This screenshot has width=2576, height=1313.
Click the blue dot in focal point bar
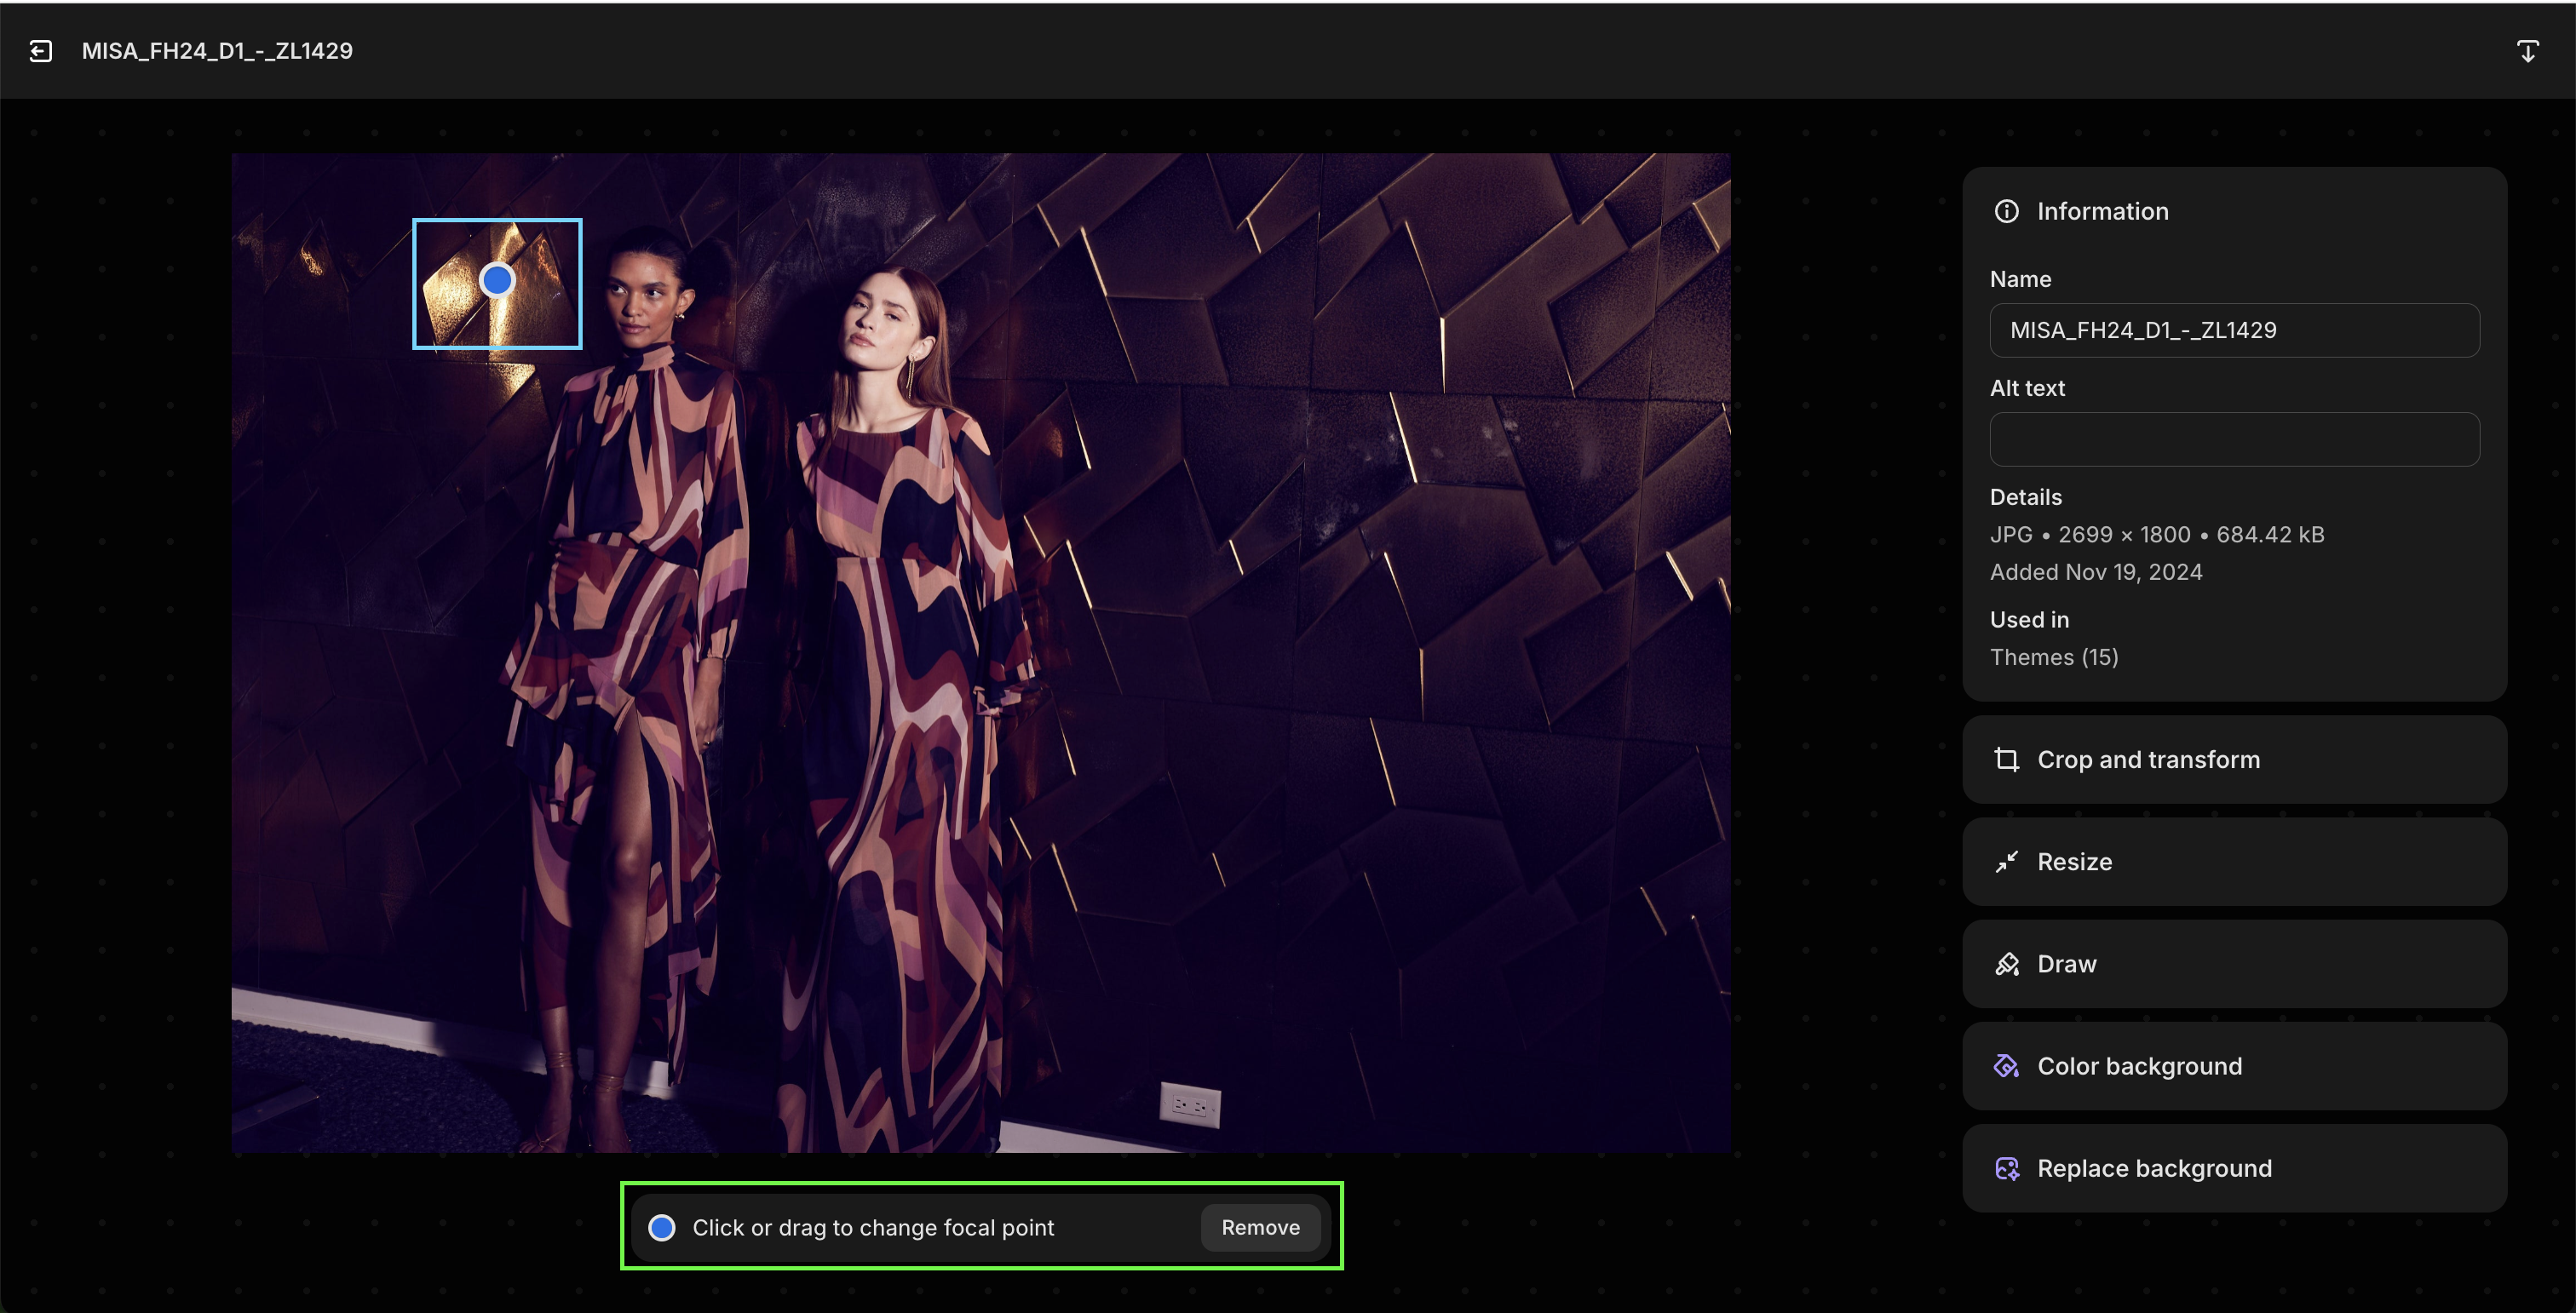662,1227
